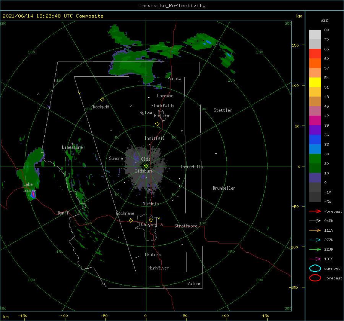
Task: Click the Airdrie label
Action: [151, 204]
